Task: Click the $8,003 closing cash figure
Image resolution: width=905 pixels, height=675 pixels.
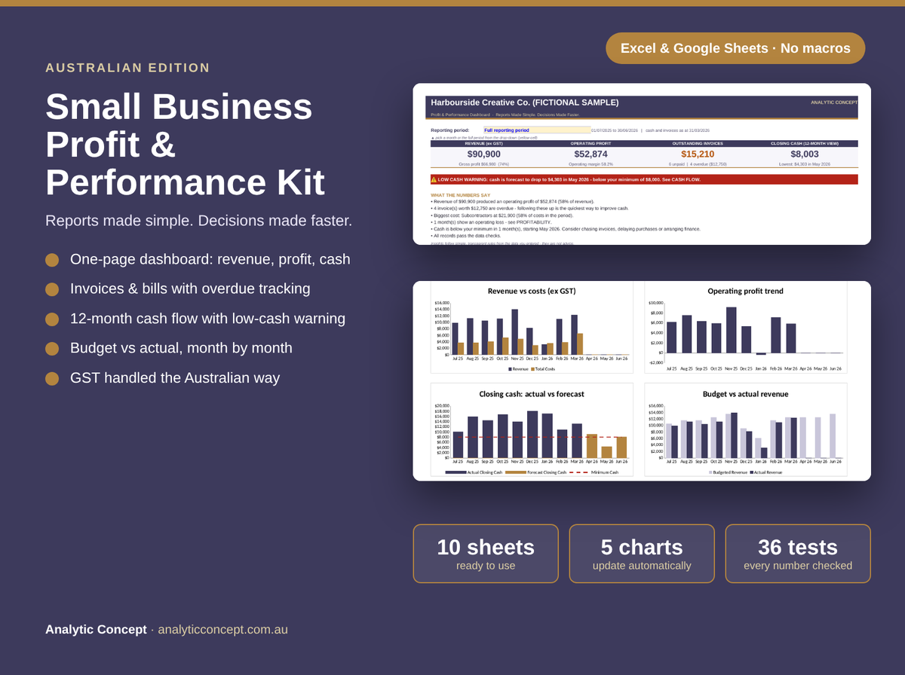Action: tap(805, 154)
